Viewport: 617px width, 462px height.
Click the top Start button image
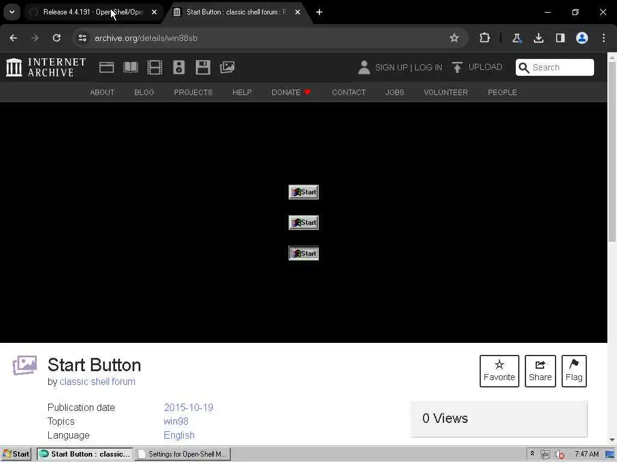click(304, 192)
